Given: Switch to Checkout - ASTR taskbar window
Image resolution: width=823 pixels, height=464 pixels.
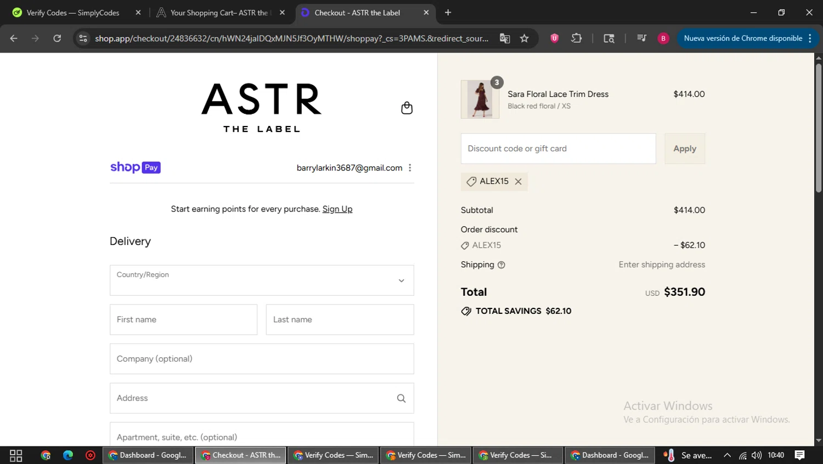Looking at the screenshot, I should (241, 455).
